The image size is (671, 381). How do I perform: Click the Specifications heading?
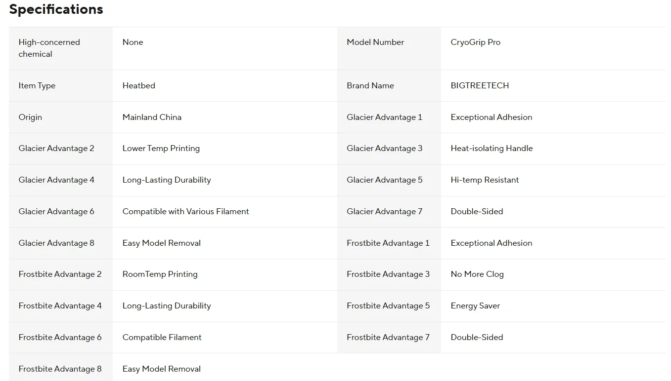pyautogui.click(x=56, y=9)
